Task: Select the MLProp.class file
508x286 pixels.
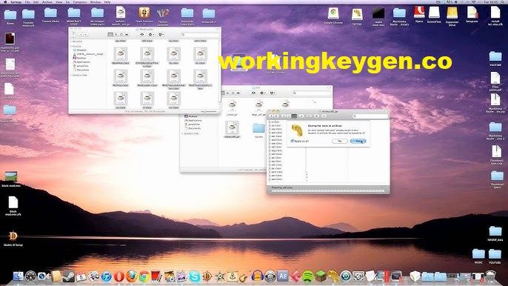Action: [x=121, y=78]
